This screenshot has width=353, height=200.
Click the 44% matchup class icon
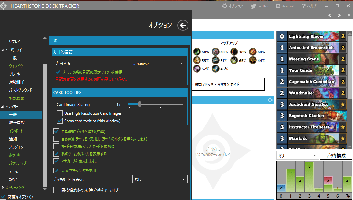click(253, 60)
